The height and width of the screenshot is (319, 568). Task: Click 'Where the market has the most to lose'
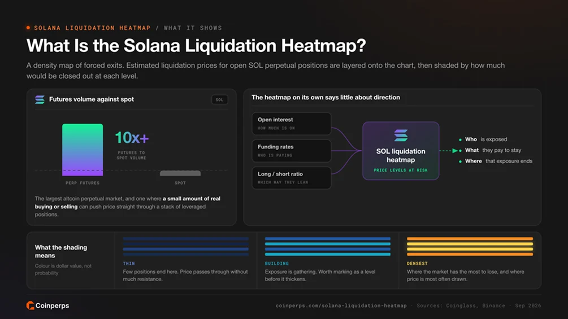pos(466,275)
